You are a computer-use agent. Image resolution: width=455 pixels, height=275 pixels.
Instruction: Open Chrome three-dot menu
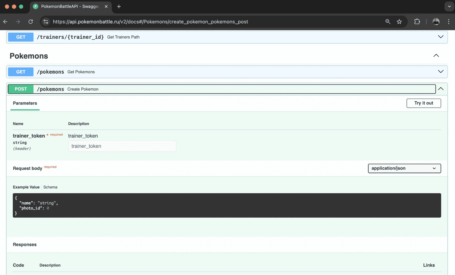[449, 22]
